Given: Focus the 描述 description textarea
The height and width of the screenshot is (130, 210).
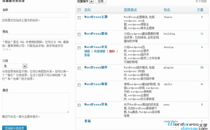Looking at the screenshot, I should coord(36,103).
